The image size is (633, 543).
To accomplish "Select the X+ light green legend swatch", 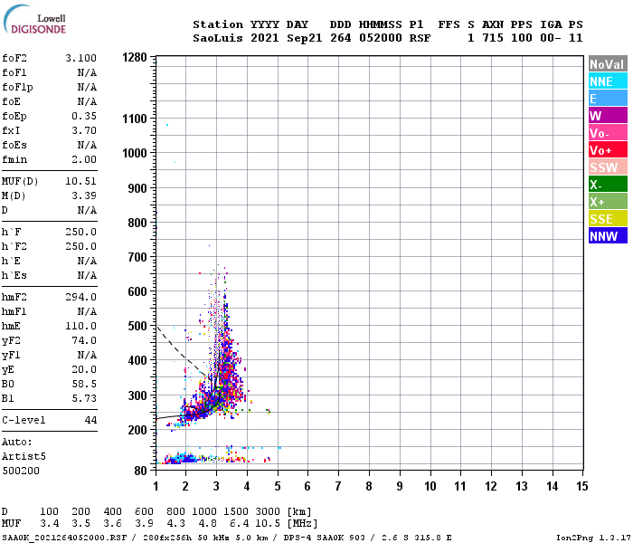I will 608,202.
